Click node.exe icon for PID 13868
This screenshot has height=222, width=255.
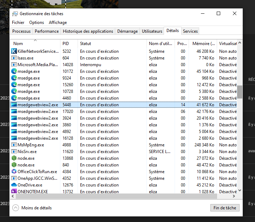[14, 158]
